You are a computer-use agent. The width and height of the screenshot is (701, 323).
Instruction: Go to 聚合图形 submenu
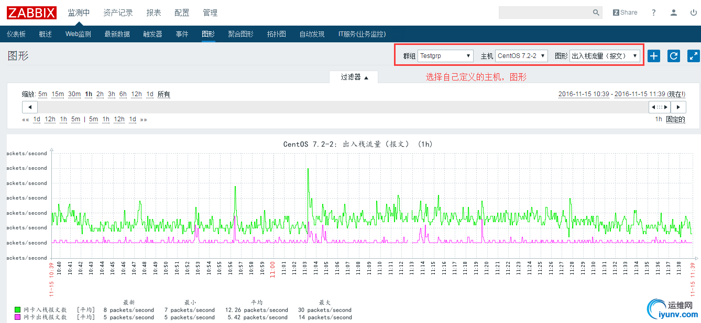(240, 34)
